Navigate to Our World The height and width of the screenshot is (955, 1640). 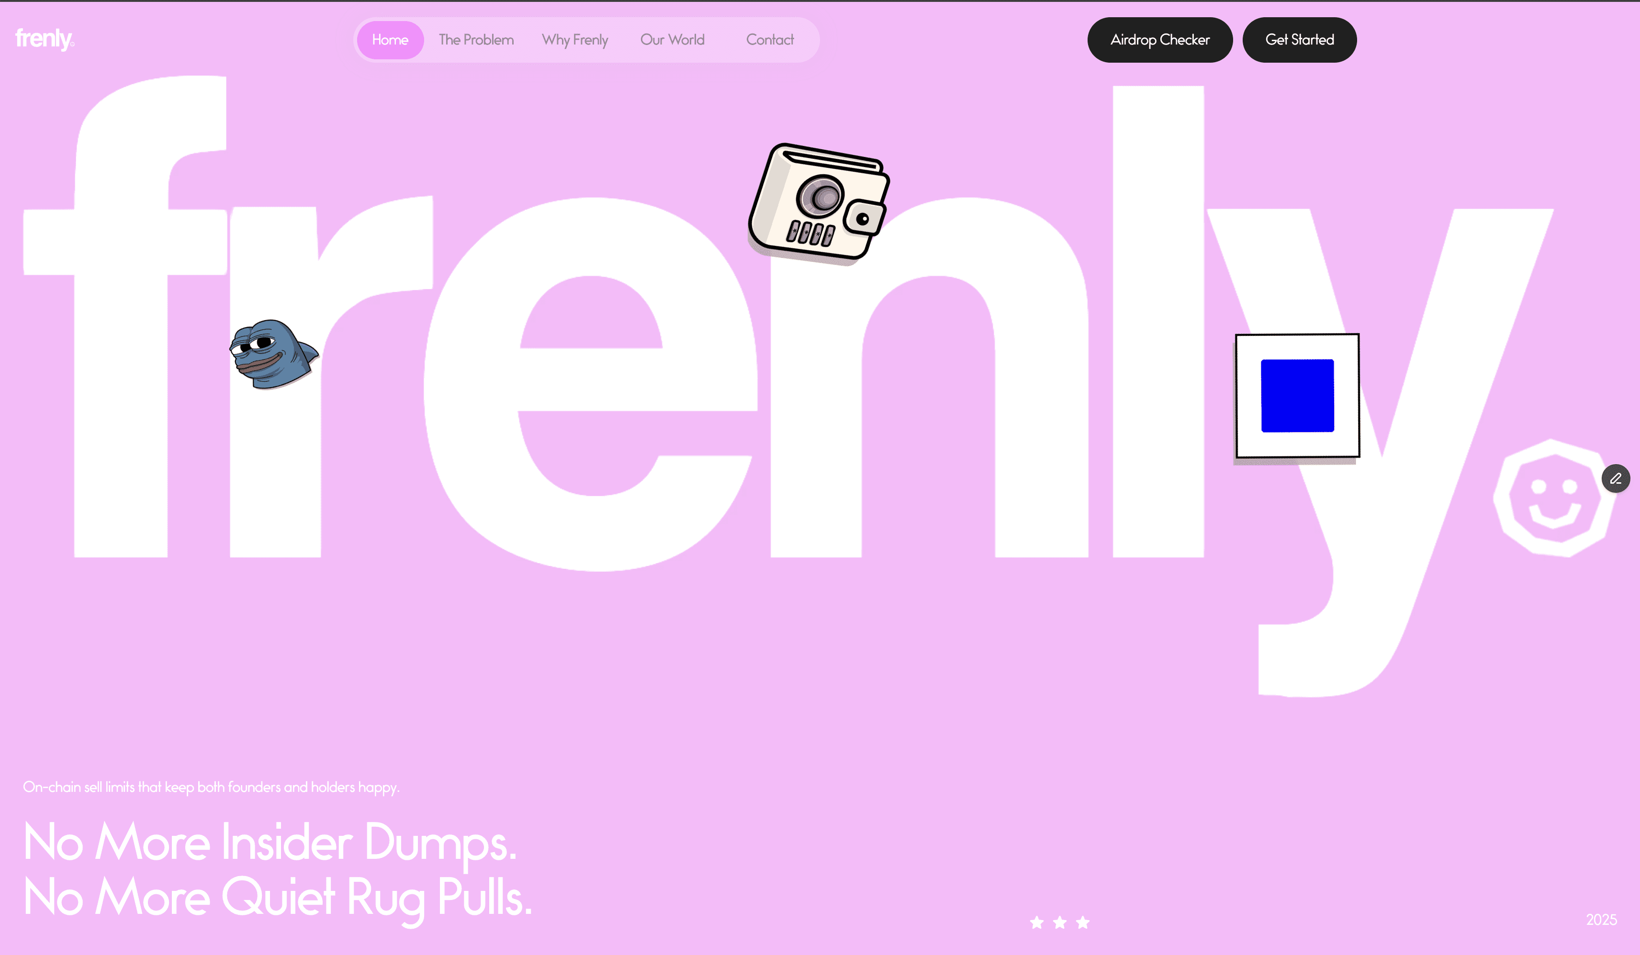(x=672, y=40)
